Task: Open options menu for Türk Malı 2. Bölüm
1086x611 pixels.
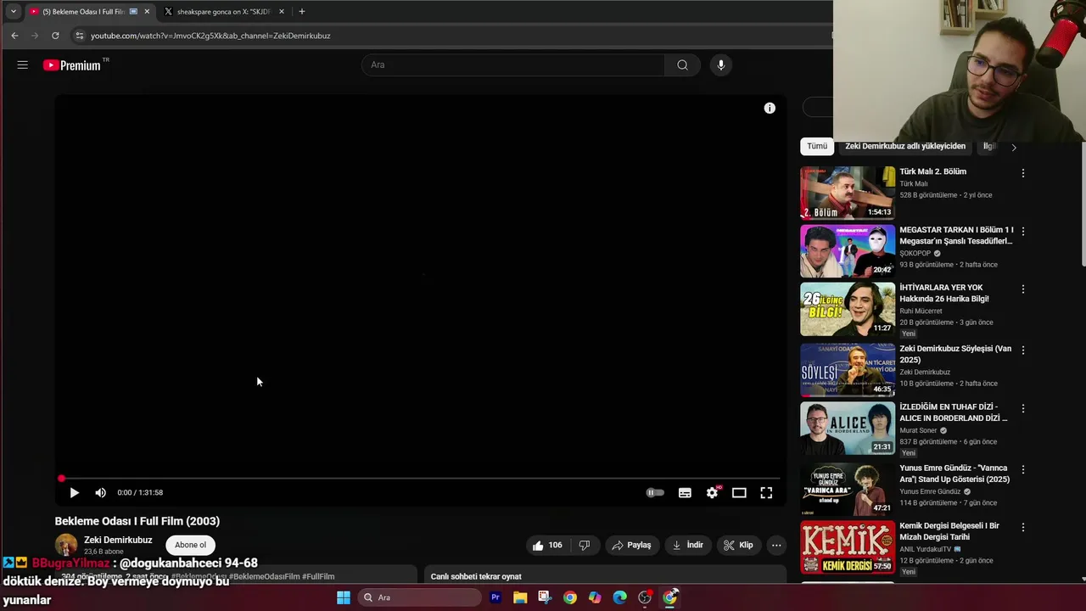Action: click(1022, 173)
